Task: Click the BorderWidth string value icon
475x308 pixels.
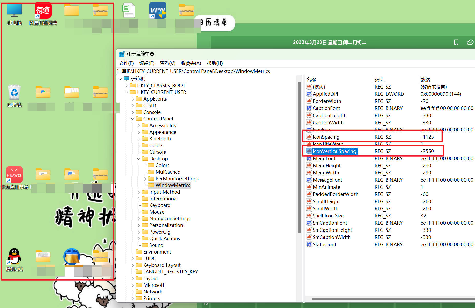Action: click(309, 101)
